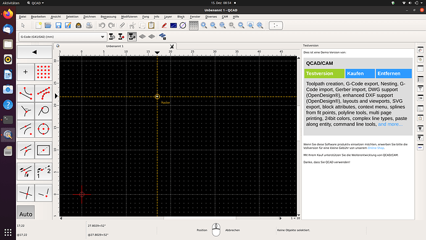Select Snap Intersection Manual tool
Viewport: 426px width, 240px height.
(x=43, y=193)
